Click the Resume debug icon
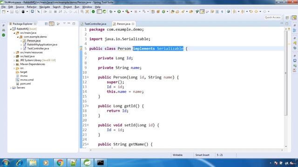This screenshot has width=298, height=167. [45, 12]
